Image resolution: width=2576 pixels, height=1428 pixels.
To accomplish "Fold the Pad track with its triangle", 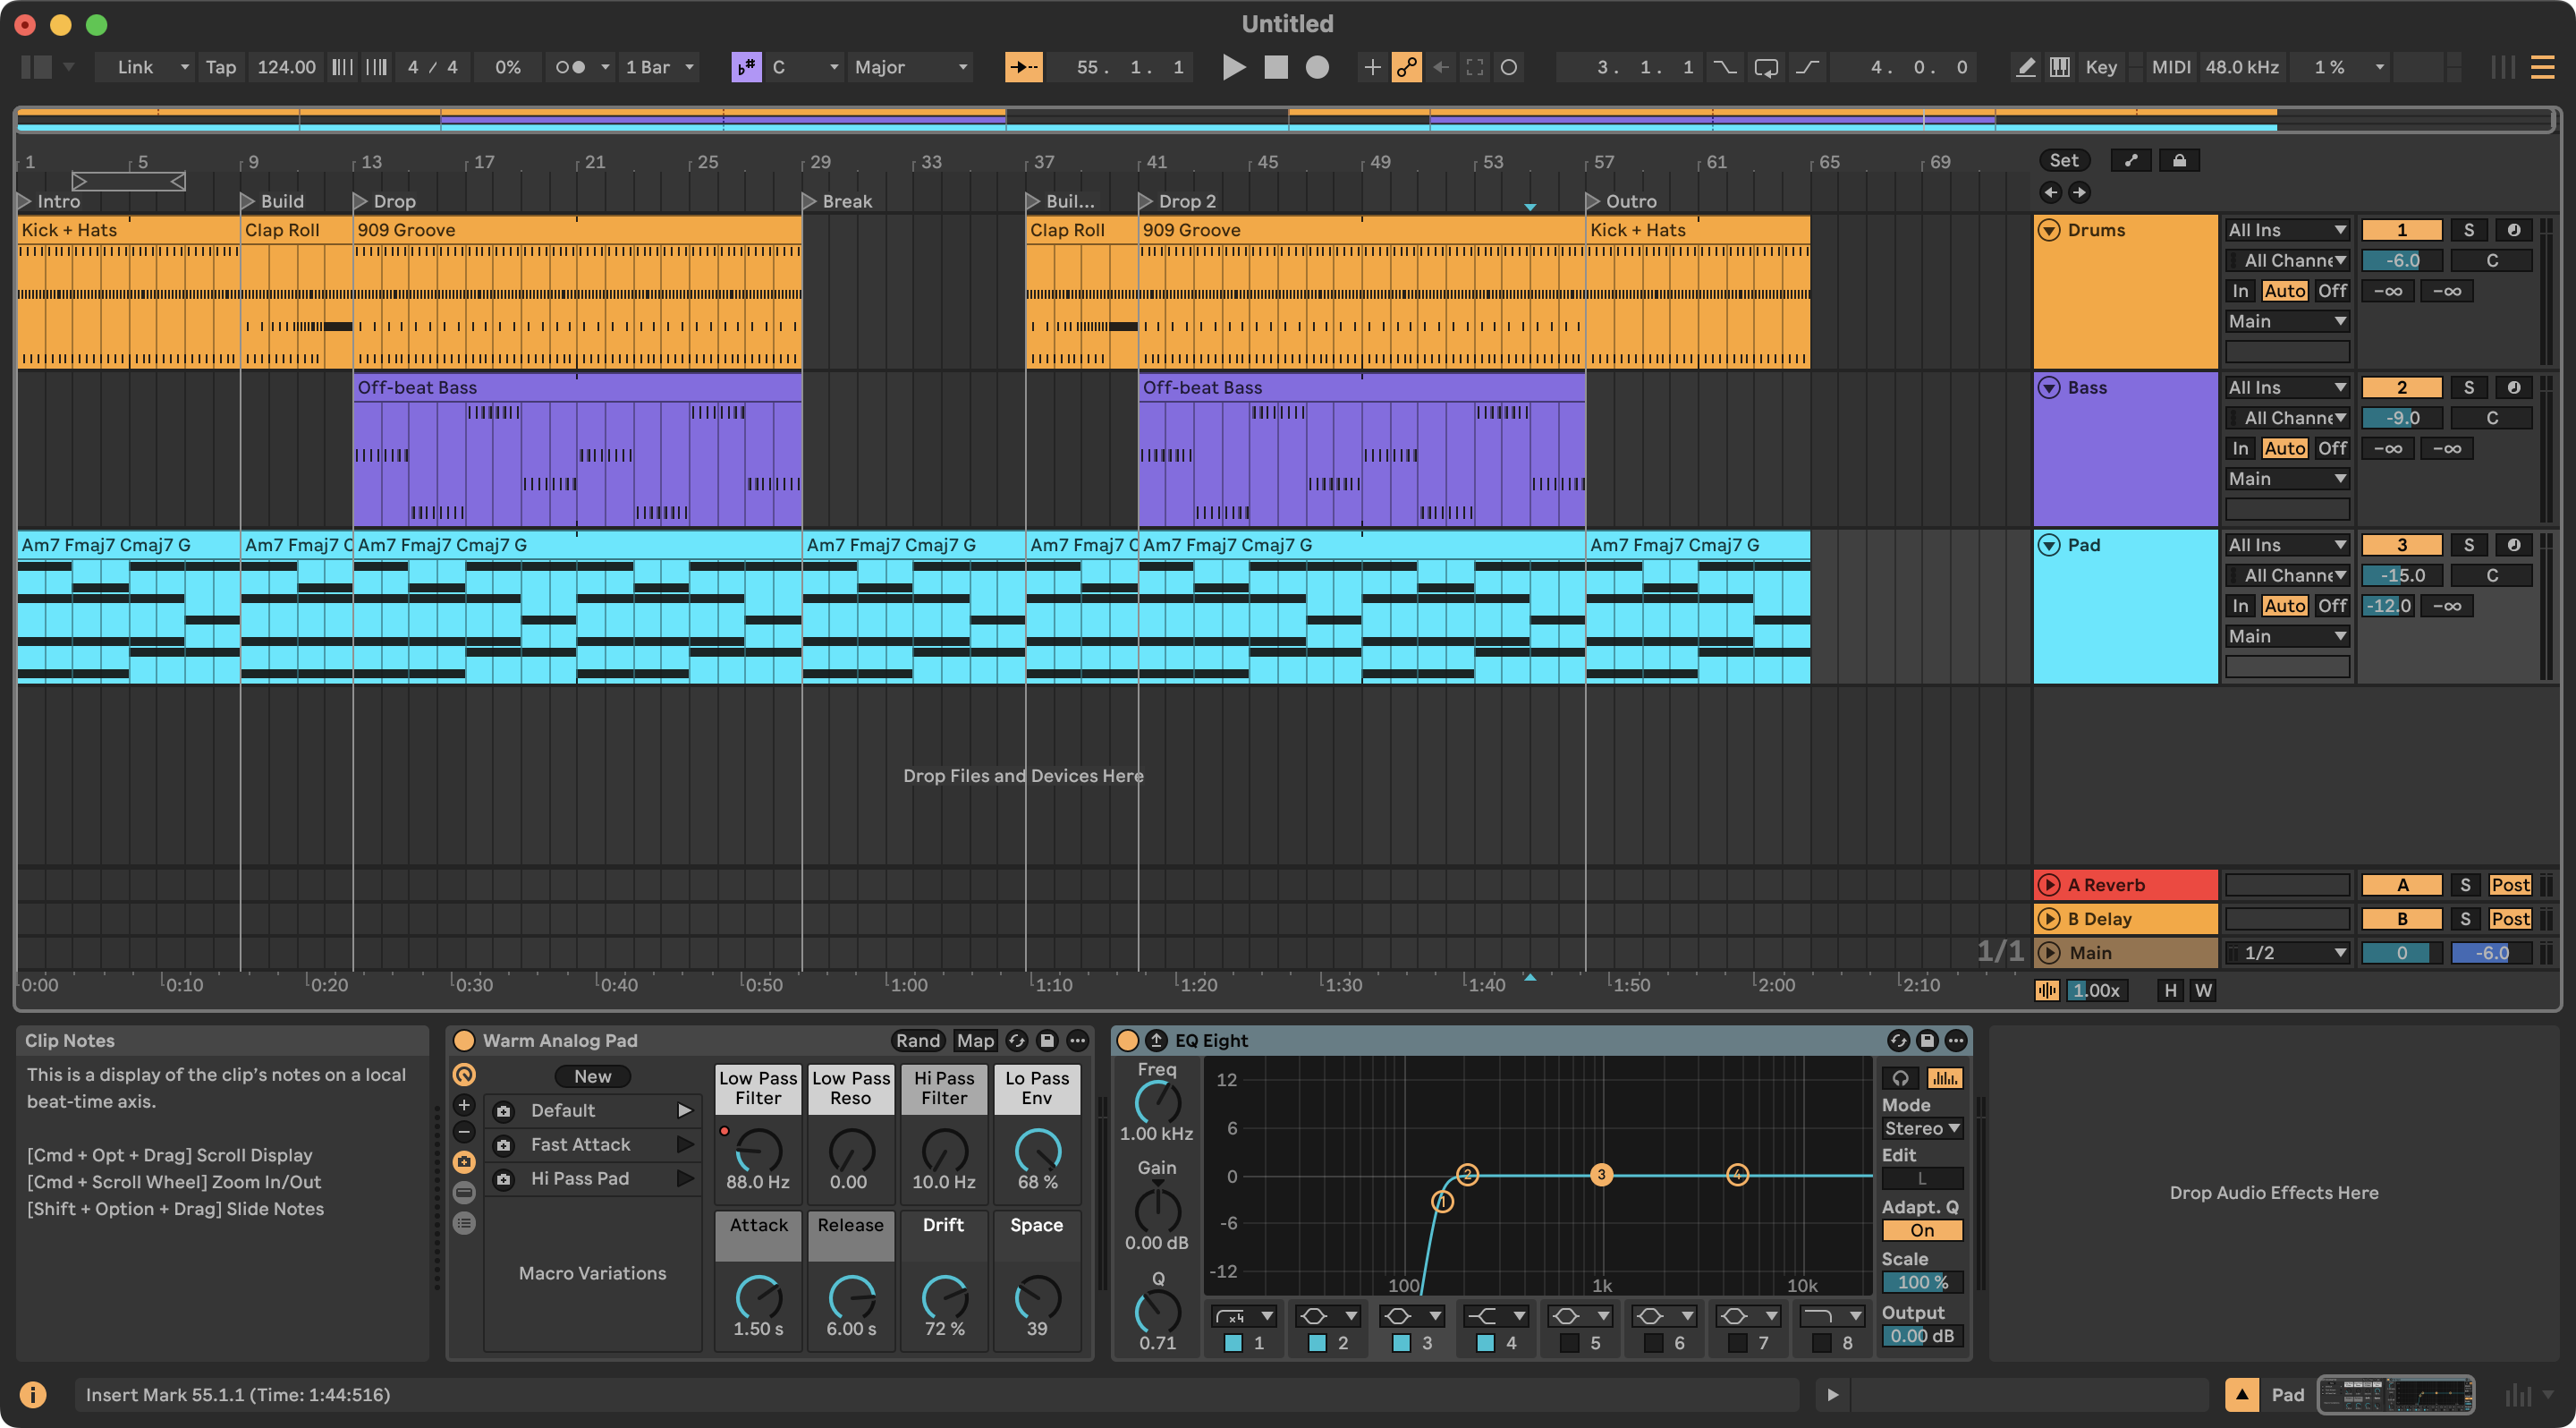I will (2049, 545).
